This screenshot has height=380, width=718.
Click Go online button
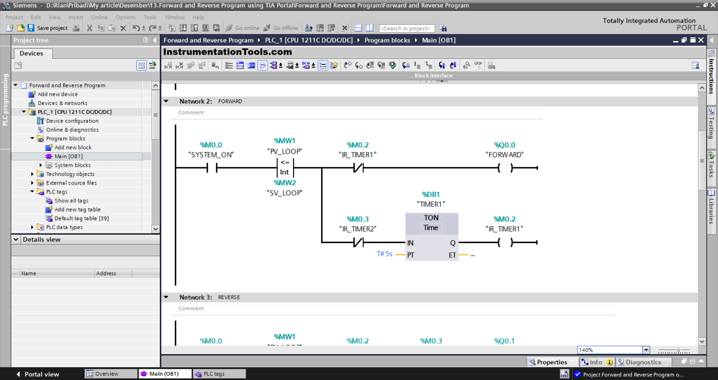coord(243,28)
